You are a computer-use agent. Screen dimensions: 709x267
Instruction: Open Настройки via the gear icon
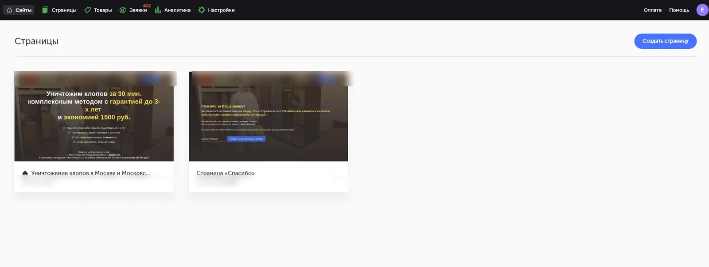(202, 10)
